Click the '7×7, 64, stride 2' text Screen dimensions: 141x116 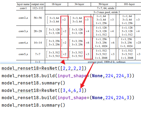[107, 8]
